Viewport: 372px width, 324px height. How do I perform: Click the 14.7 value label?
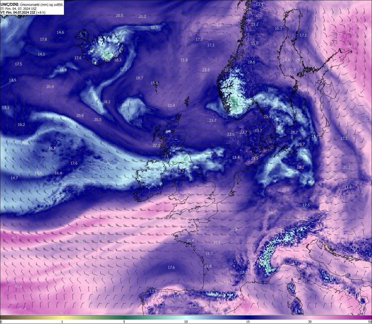pos(14,178)
